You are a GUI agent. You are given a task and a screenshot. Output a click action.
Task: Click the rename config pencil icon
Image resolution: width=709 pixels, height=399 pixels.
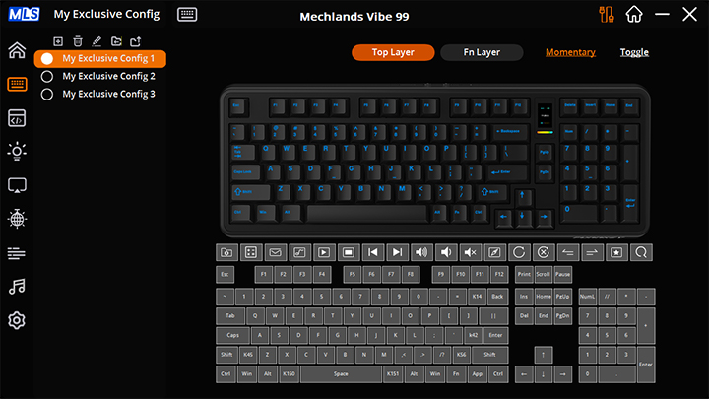tap(97, 41)
